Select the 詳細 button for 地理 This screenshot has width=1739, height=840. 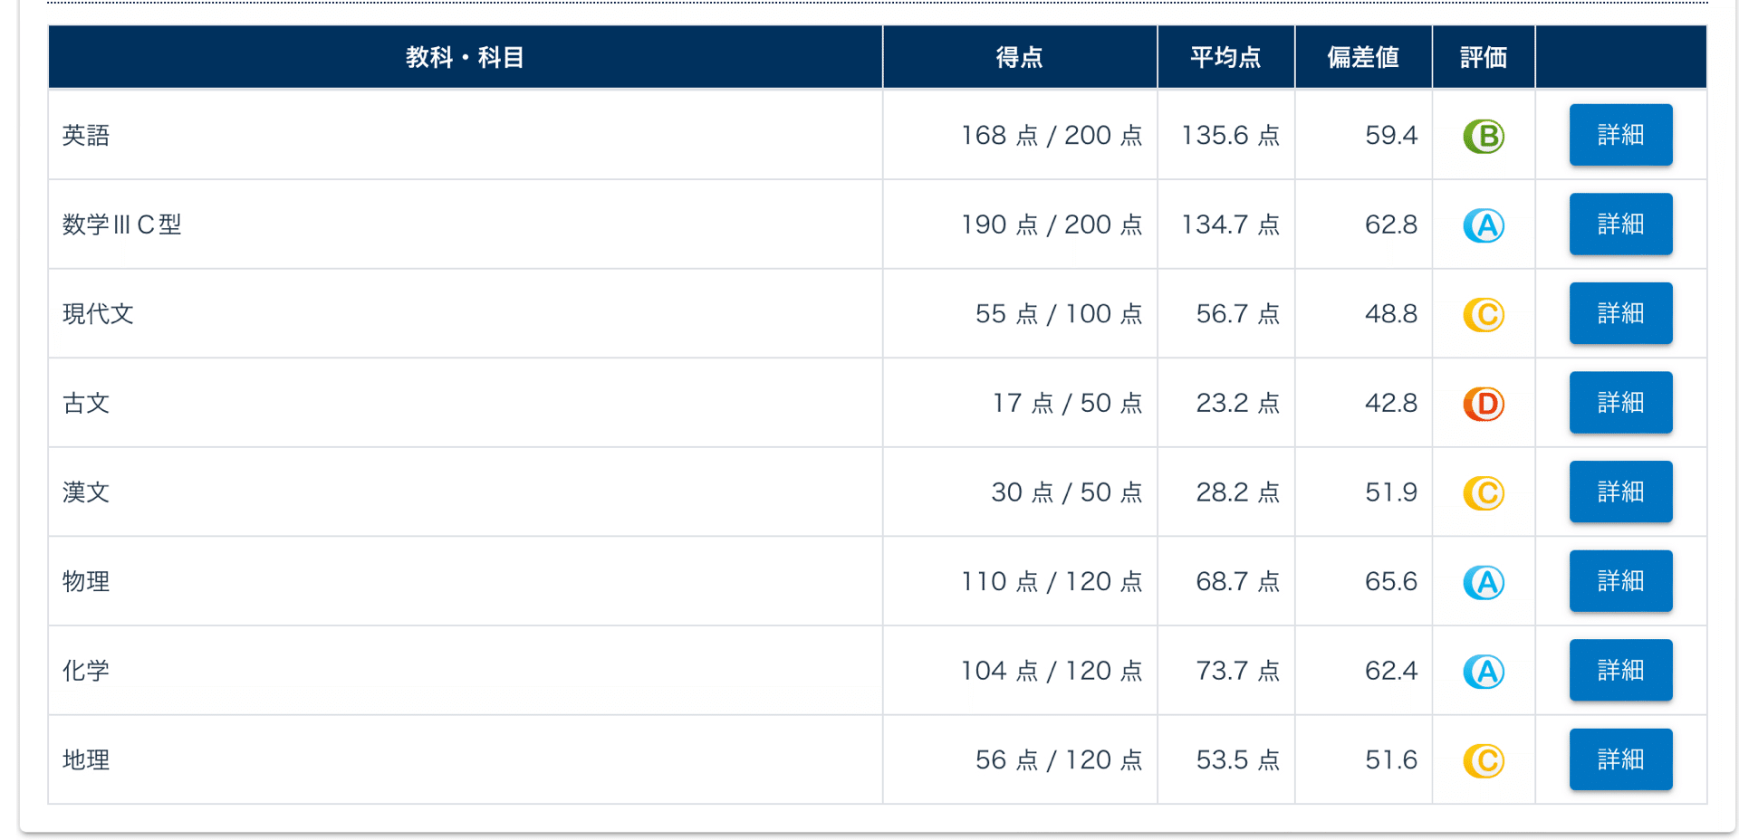[1620, 759]
